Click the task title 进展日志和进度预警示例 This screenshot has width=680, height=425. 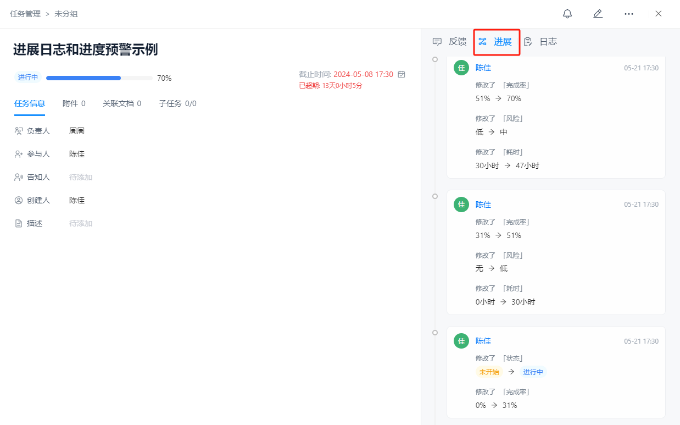tap(86, 49)
